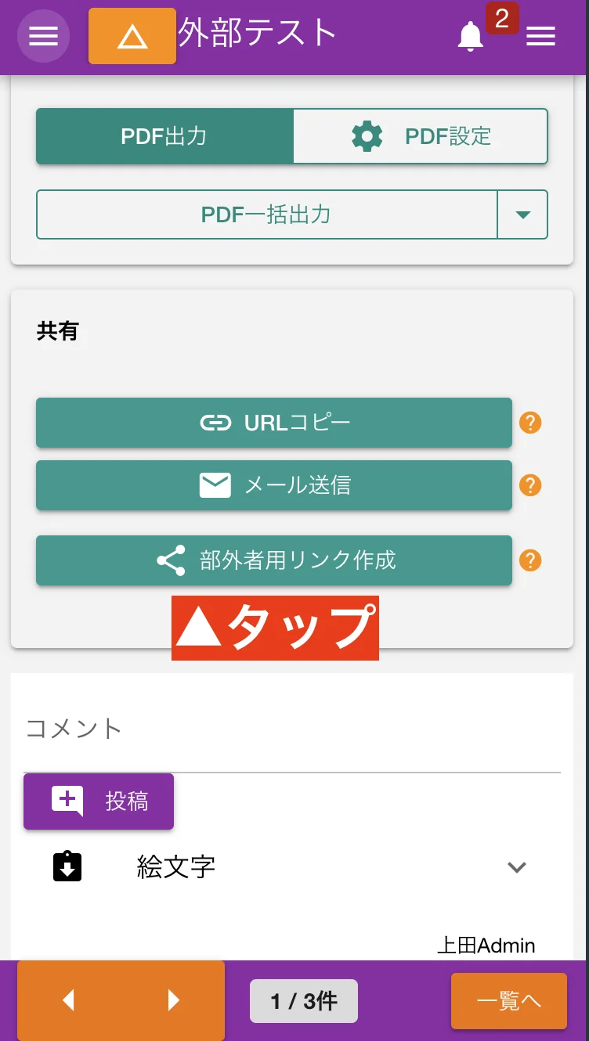Expand the PDF一括出力 dropdown arrow
The image size is (589, 1041).
522,214
